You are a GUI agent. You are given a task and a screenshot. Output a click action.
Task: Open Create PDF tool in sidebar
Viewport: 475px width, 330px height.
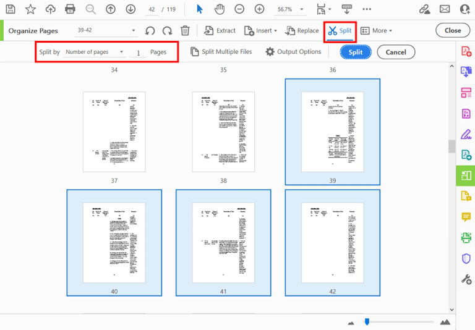[466, 51]
